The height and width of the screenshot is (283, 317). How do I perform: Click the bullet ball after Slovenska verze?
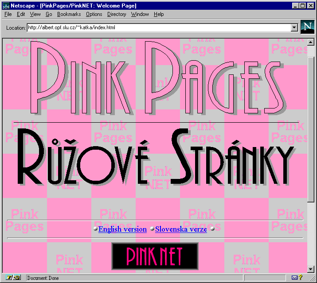click(212, 229)
